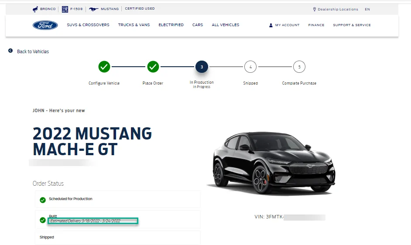Open Support & Service menu

pos(352,25)
